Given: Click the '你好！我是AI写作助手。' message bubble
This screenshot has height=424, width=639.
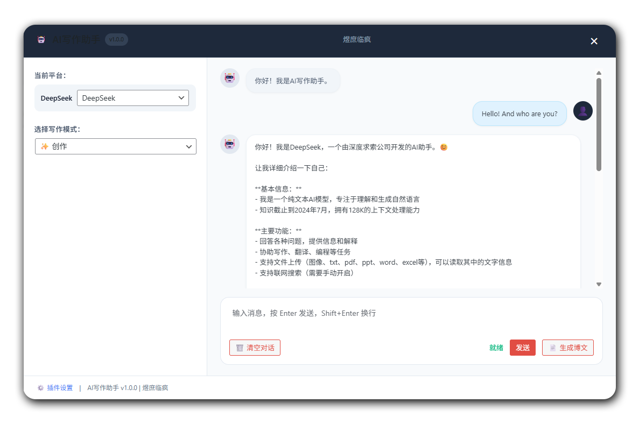Looking at the screenshot, I should (x=293, y=81).
